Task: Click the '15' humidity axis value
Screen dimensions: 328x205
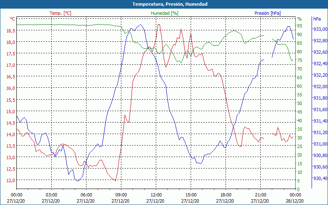Action: tap(300, 164)
